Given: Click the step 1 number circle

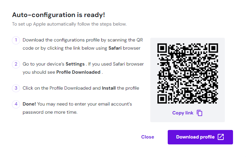Looking at the screenshot, I should (16, 40).
